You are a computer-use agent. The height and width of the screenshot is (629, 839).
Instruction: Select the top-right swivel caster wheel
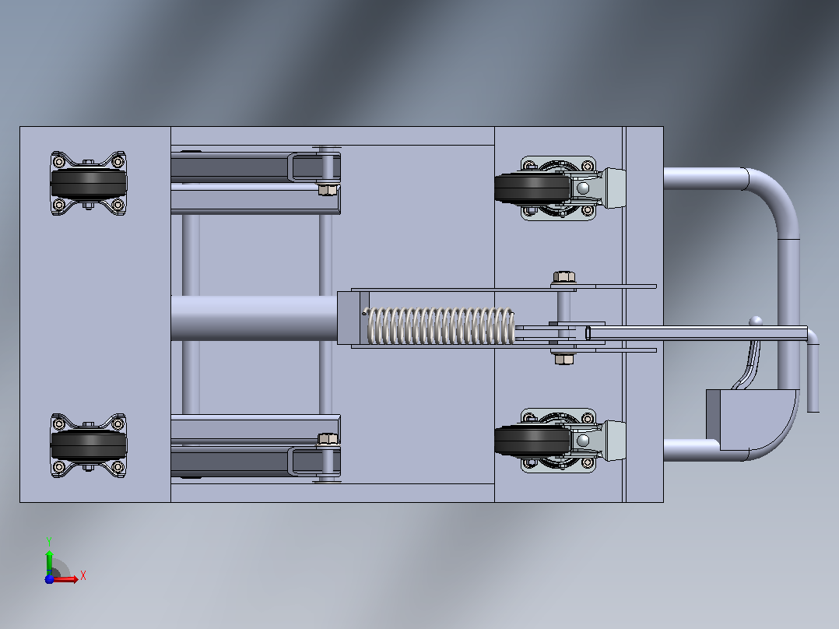click(x=532, y=188)
